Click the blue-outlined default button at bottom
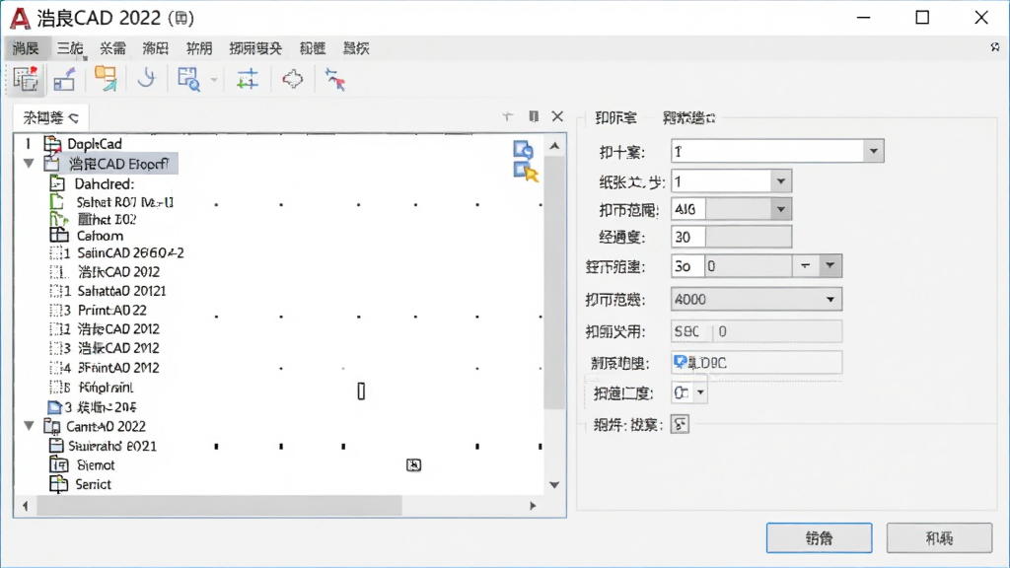Image resolution: width=1010 pixels, height=568 pixels. pos(820,537)
